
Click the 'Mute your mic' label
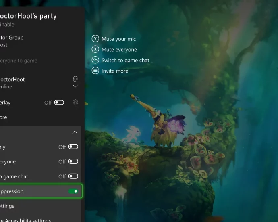click(118, 39)
